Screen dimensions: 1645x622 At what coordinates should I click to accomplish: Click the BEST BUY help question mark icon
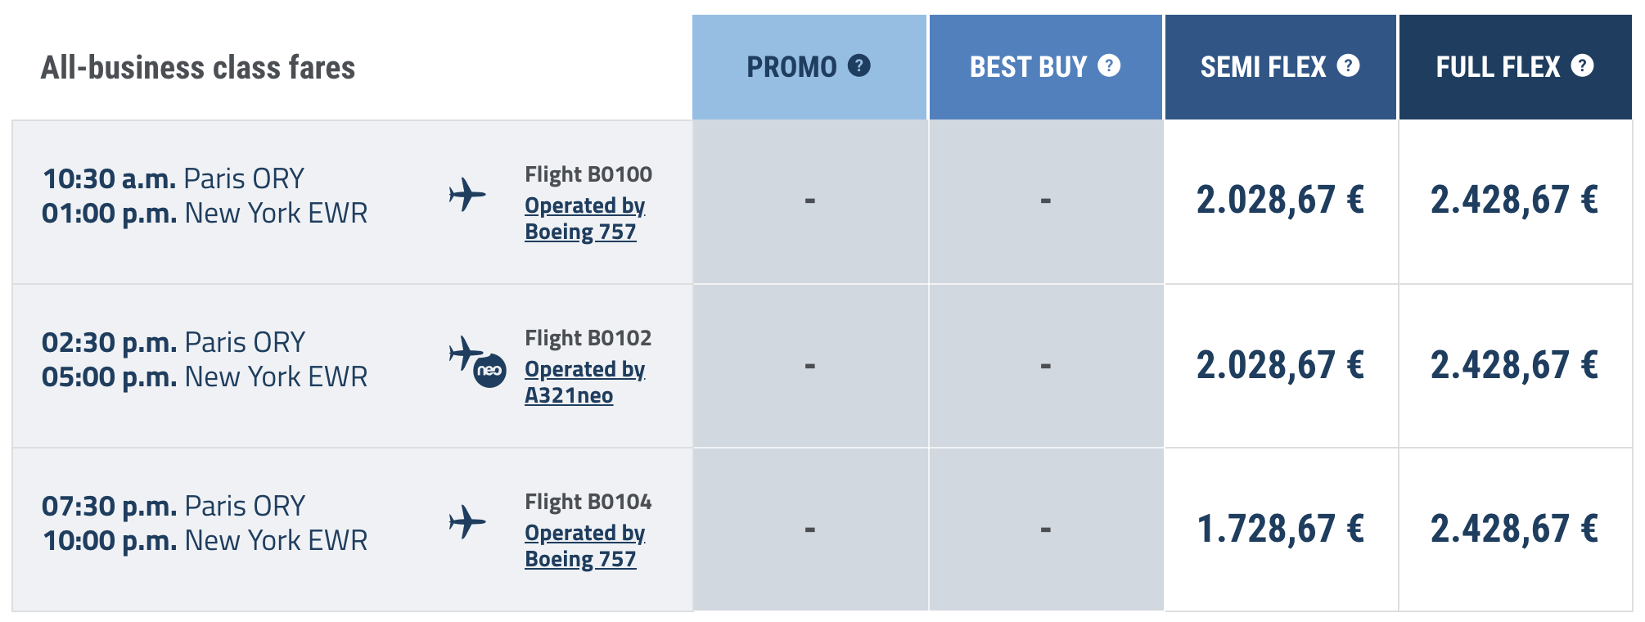[x=1109, y=65]
